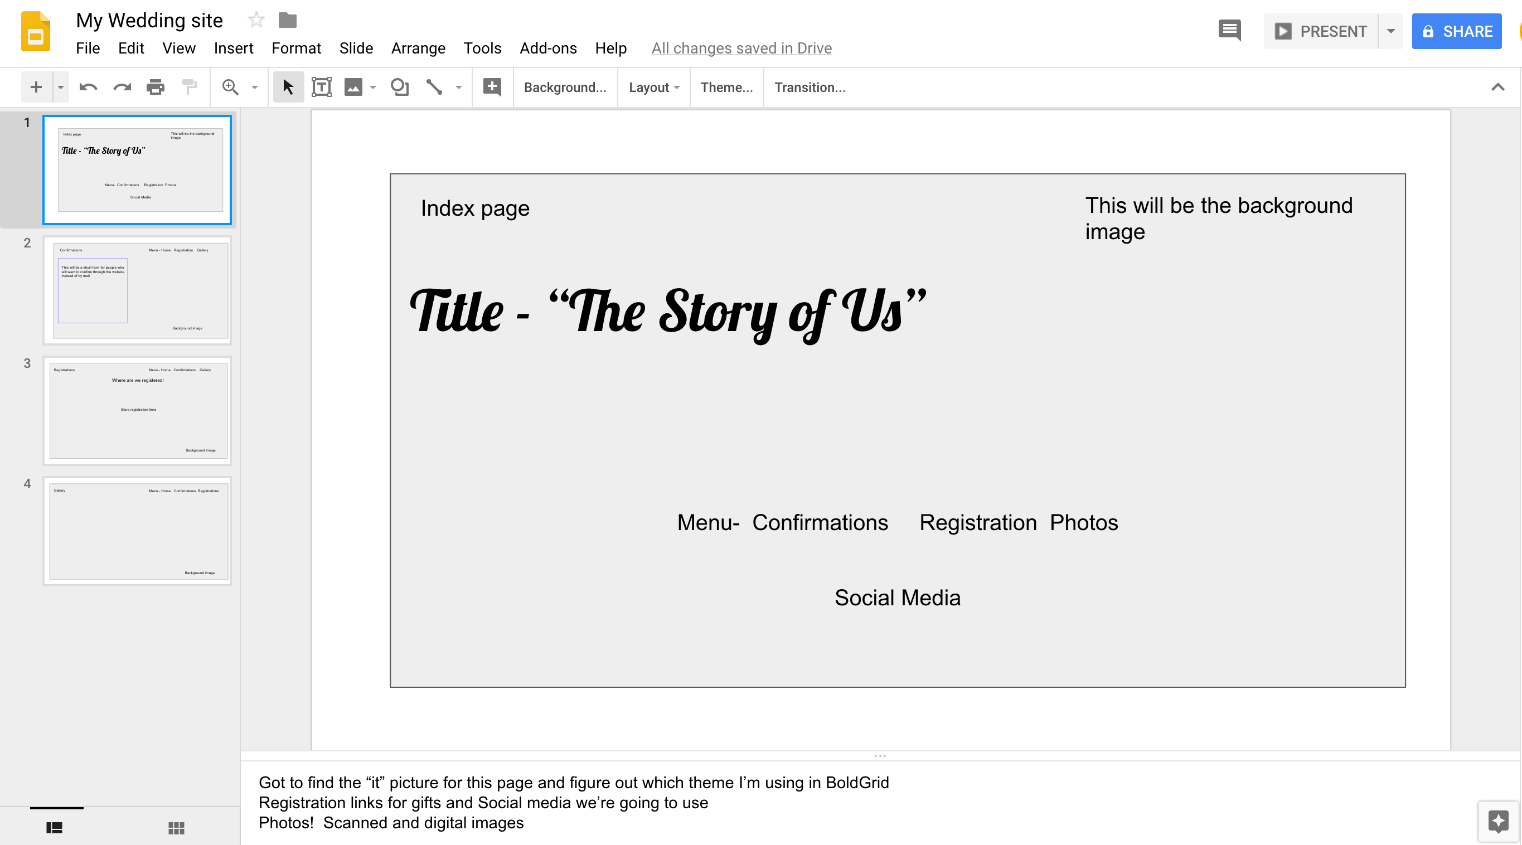Click the redo arrow icon

[122, 88]
